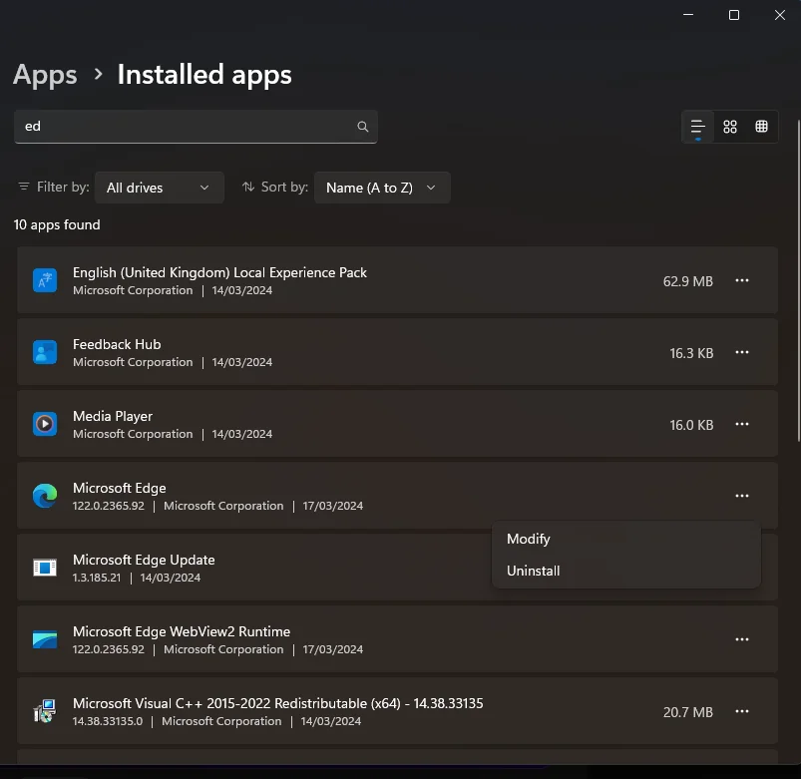Open more options for English Local Experience Pack

click(x=742, y=280)
